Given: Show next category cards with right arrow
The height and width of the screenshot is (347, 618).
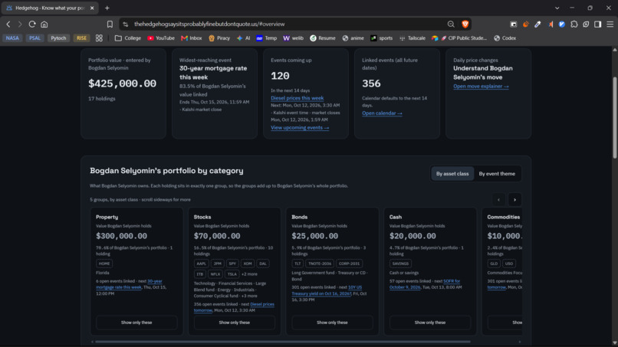Looking at the screenshot, I should point(514,200).
